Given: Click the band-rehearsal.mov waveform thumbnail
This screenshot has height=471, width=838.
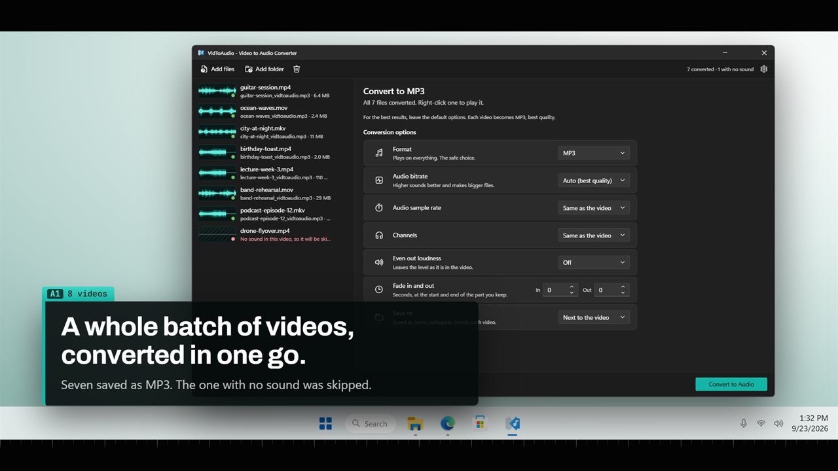Looking at the screenshot, I should 217,194.
